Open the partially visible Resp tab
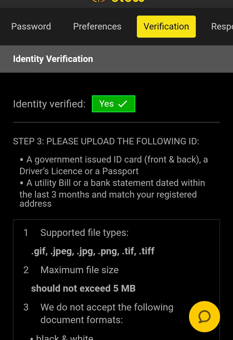Viewport: 233px width, 340px height. click(x=222, y=27)
